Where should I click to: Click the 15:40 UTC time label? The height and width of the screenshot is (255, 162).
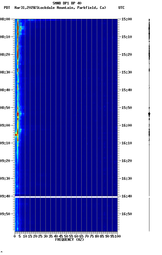tap(126, 90)
